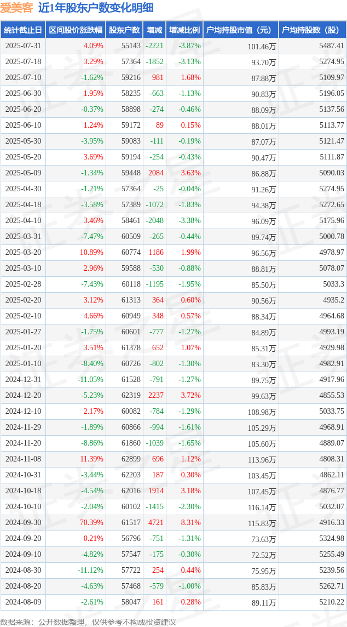Click the 4721 increase value
This screenshot has height=627, width=347.
point(156,522)
